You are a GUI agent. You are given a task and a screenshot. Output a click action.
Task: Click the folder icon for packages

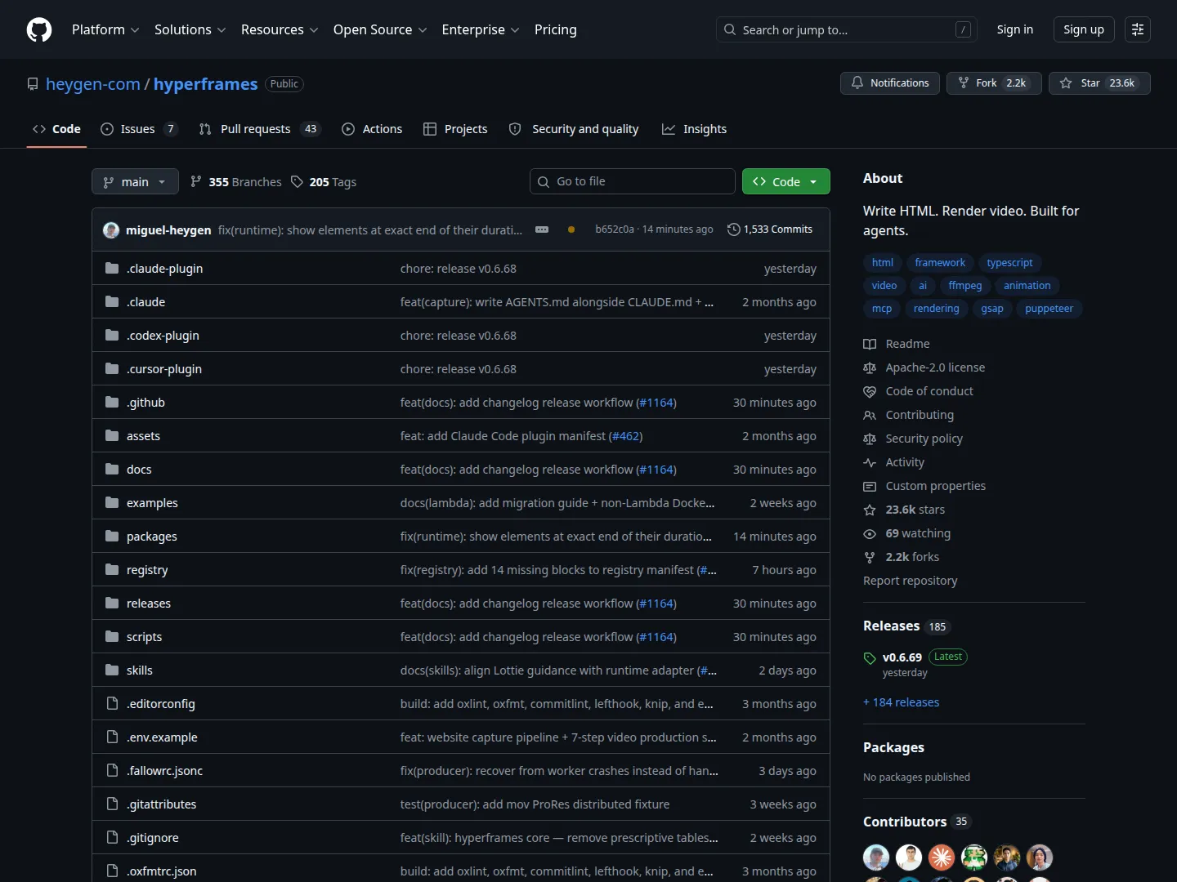(112, 536)
